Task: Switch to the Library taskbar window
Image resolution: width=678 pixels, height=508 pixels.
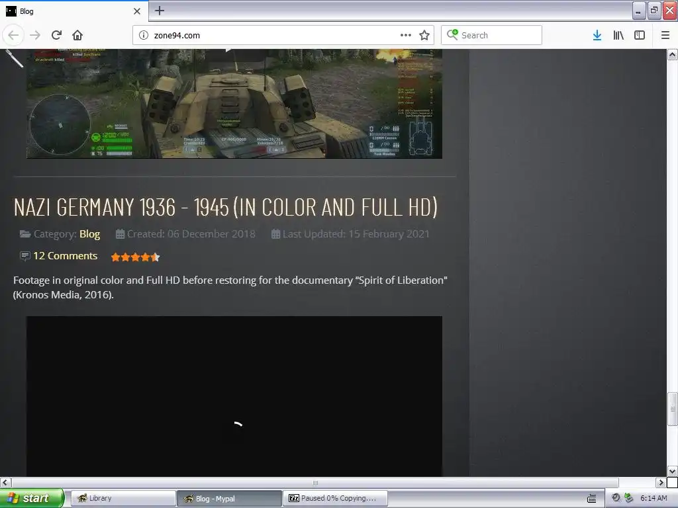Action: coord(122,498)
